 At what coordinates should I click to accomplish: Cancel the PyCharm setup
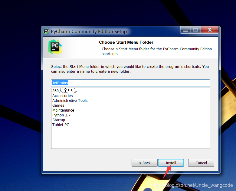coord(201,163)
